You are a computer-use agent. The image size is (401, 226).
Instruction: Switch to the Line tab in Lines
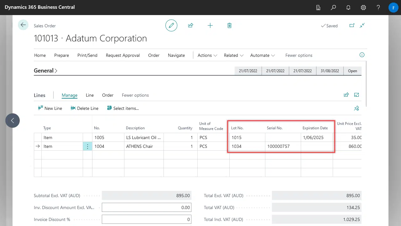tap(90, 95)
